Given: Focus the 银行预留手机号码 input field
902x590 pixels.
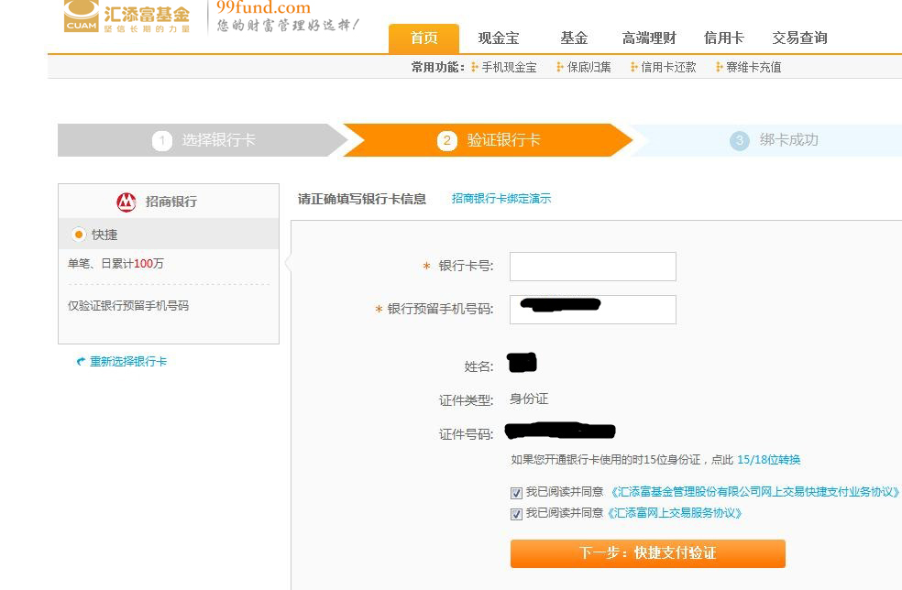Looking at the screenshot, I should 592,310.
